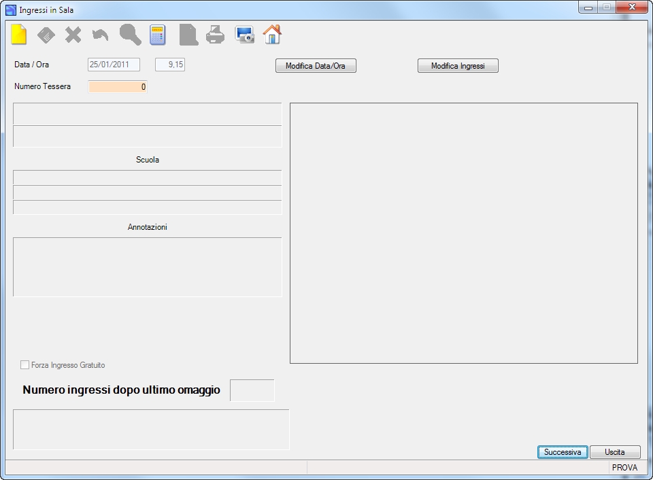This screenshot has width=653, height=480.
Task: Click inside the Annotazioni text area
Action: click(148, 267)
